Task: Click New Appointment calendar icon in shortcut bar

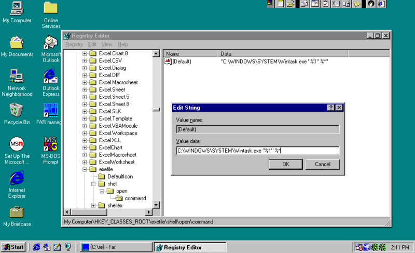Action: pos(315,4)
